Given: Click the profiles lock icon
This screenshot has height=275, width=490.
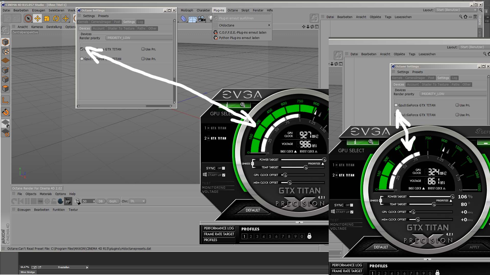Looking at the screenshot, I should point(309,236).
